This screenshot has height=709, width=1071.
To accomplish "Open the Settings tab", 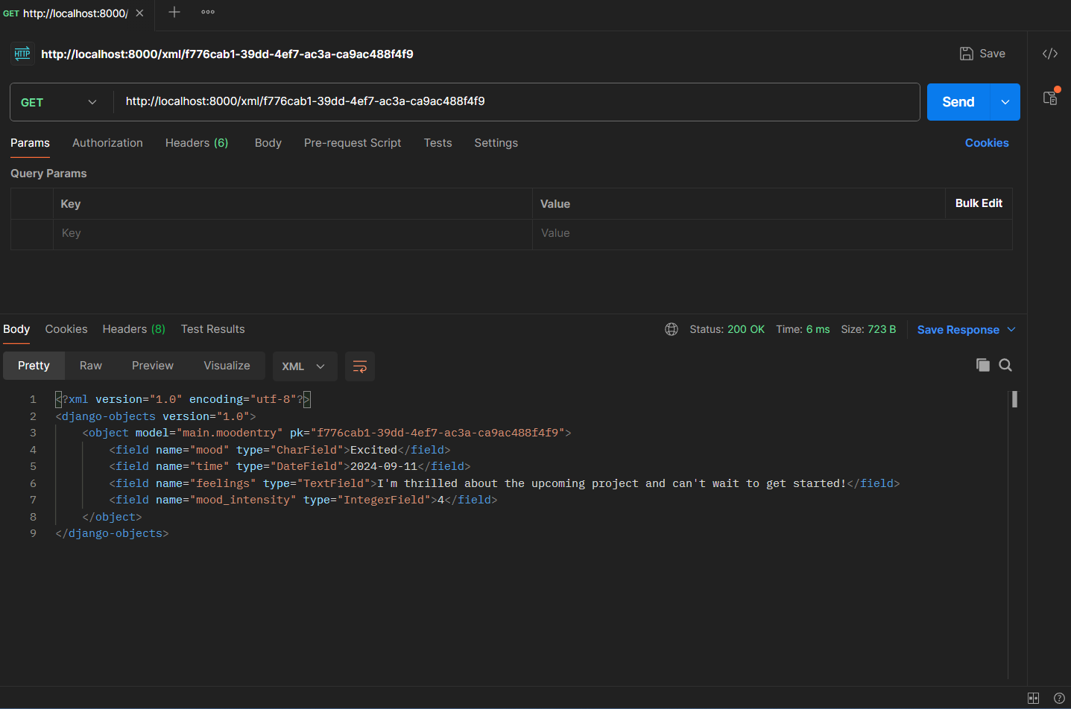I will click(x=496, y=143).
